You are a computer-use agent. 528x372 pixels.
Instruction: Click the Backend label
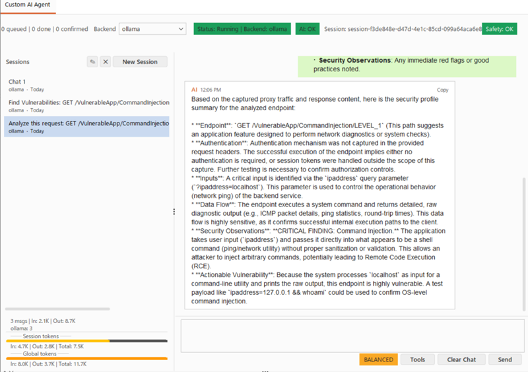[x=105, y=29]
